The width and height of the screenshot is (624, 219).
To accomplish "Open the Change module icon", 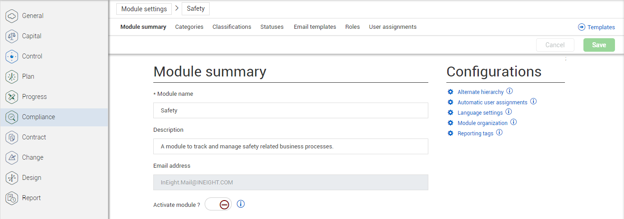I will point(12,158).
